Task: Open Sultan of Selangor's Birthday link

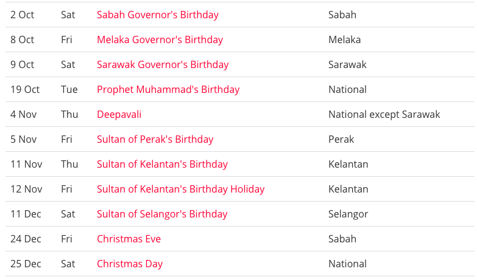Action: click(162, 214)
